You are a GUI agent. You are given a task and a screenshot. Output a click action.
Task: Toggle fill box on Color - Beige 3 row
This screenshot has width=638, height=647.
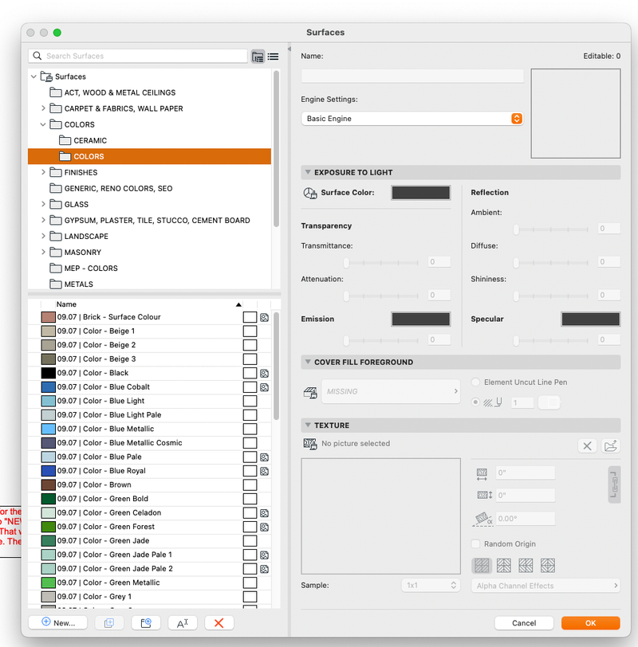[x=250, y=359]
